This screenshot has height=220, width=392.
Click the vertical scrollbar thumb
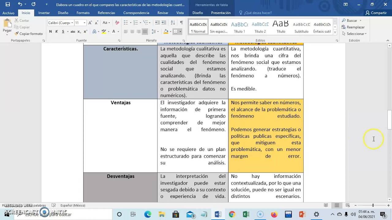point(390,120)
